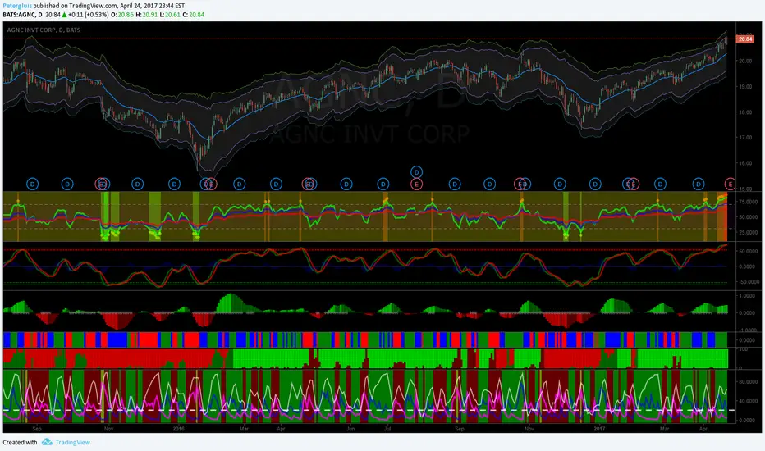Screen dimensions: 765x451
Task: Click the close value C:20.84
Action: (x=193, y=15)
